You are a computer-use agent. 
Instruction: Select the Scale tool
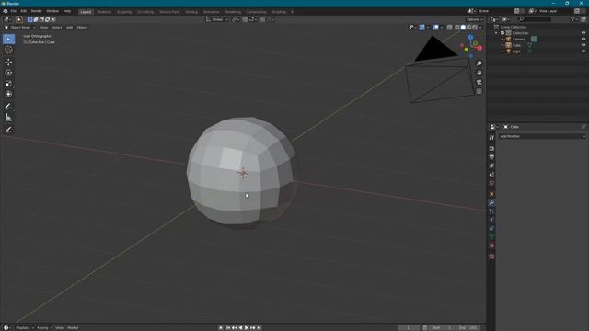point(8,84)
